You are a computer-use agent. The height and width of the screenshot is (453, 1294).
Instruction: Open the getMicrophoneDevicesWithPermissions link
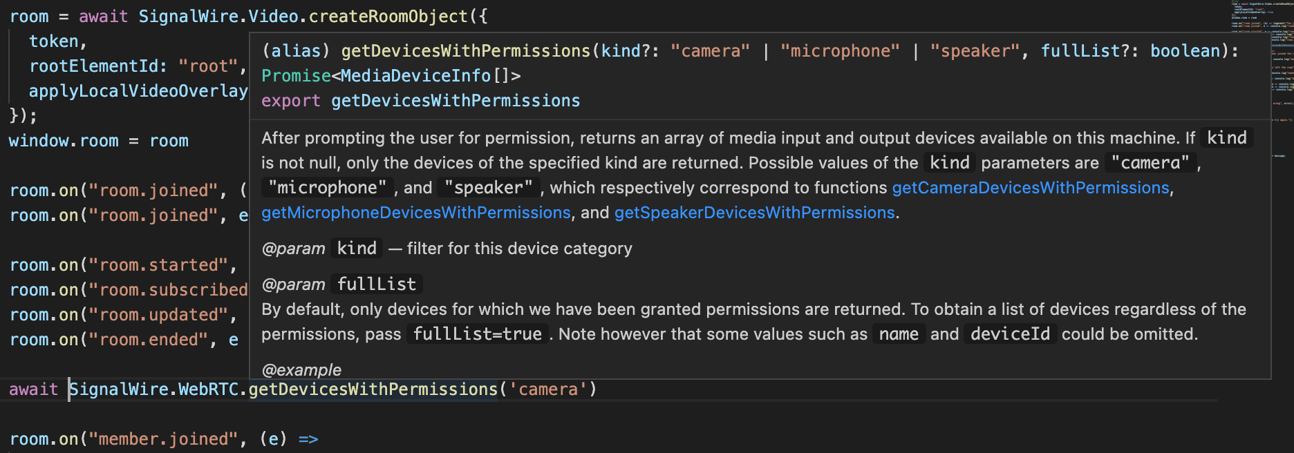[x=415, y=212]
